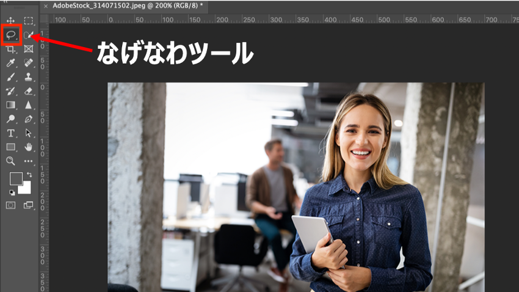Select the Move tool
Screen dimensions: 519x292
10,21
